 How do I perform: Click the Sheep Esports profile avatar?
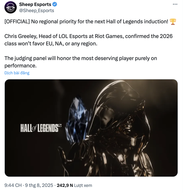(x=11, y=8)
